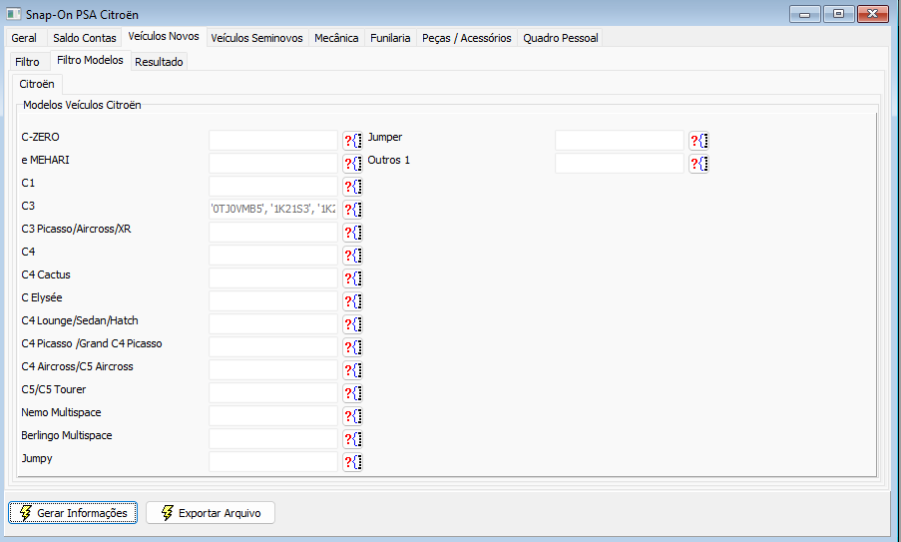This screenshot has height=542, width=901.
Task: Open lookup icon next to e MEHARI field
Action: click(353, 164)
